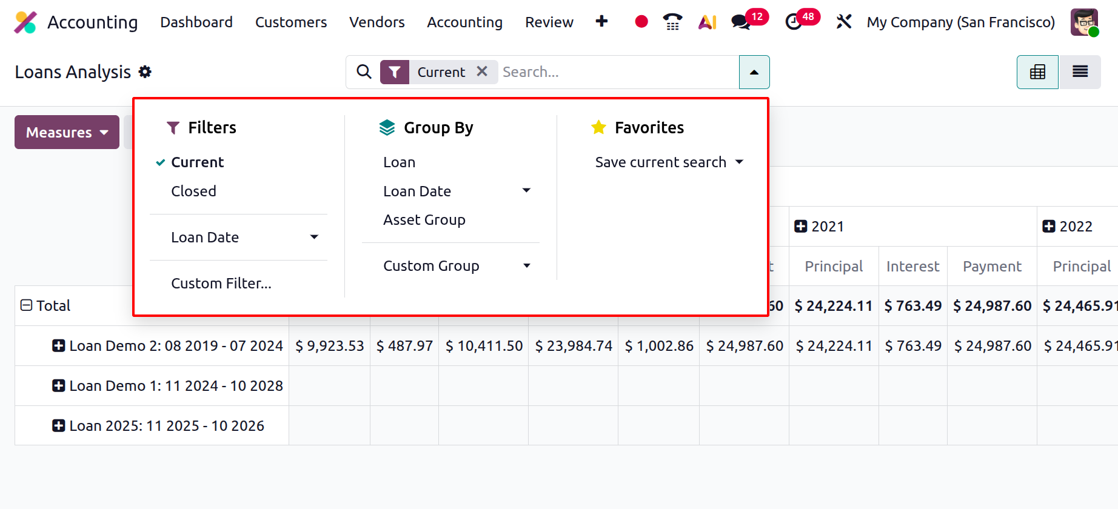Screen dimensions: 1118x509
Task: Open the AI assistant icon
Action: coord(707,22)
